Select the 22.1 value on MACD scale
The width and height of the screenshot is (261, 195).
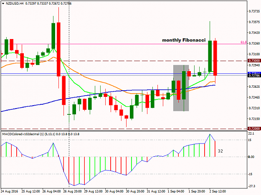click(x=251, y=134)
